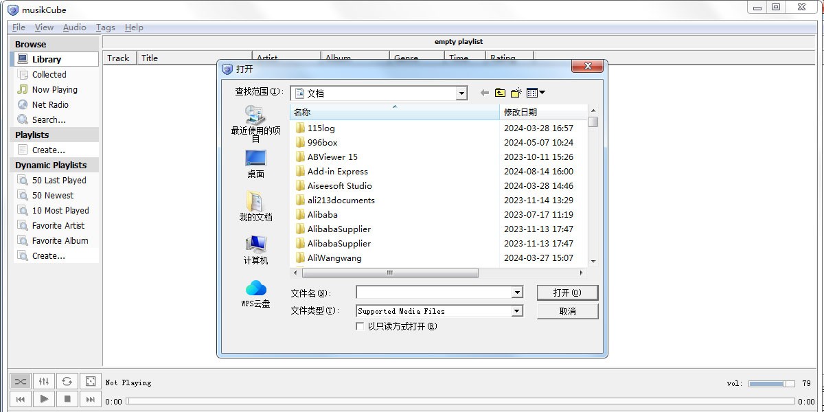The width and height of the screenshot is (824, 412).
Task: Click the horizontal scrollbar in file list
Action: (389, 273)
